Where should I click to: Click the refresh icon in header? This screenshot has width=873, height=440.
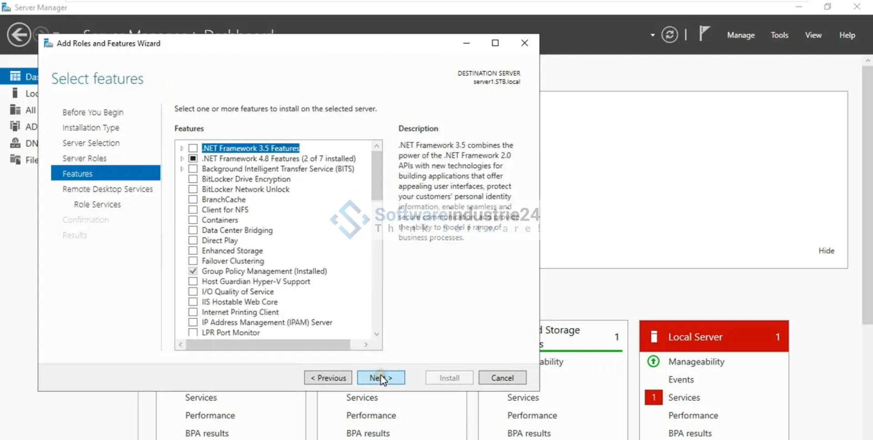(669, 35)
